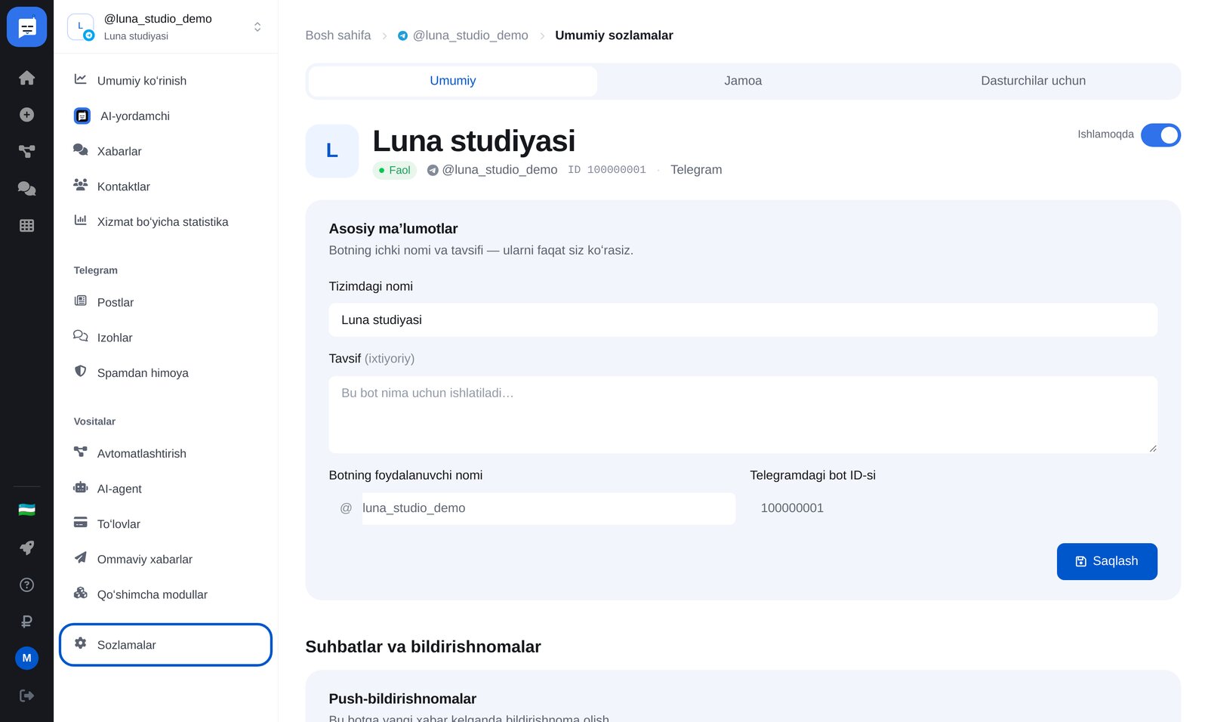Viewport: 1208px width, 722px height.
Task: Open AI-yordamchi assistant
Action: pyautogui.click(x=165, y=116)
